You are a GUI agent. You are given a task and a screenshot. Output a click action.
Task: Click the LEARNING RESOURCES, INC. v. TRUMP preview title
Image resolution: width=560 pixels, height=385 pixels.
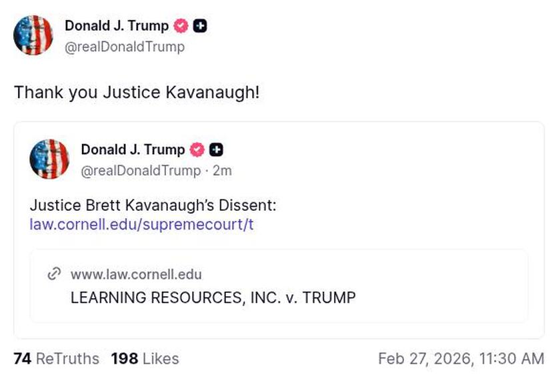212,298
